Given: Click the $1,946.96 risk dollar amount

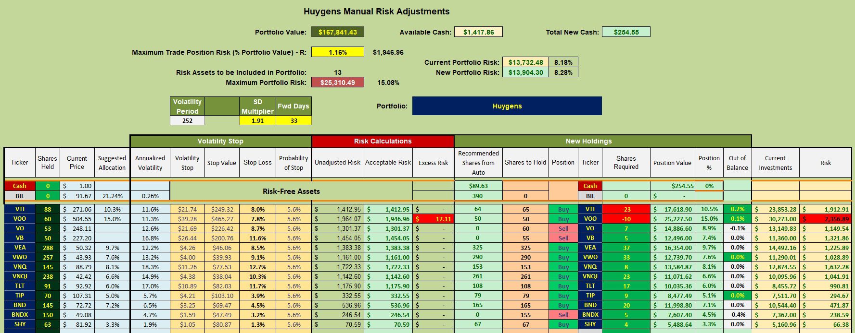Looking at the screenshot, I should pos(388,52).
